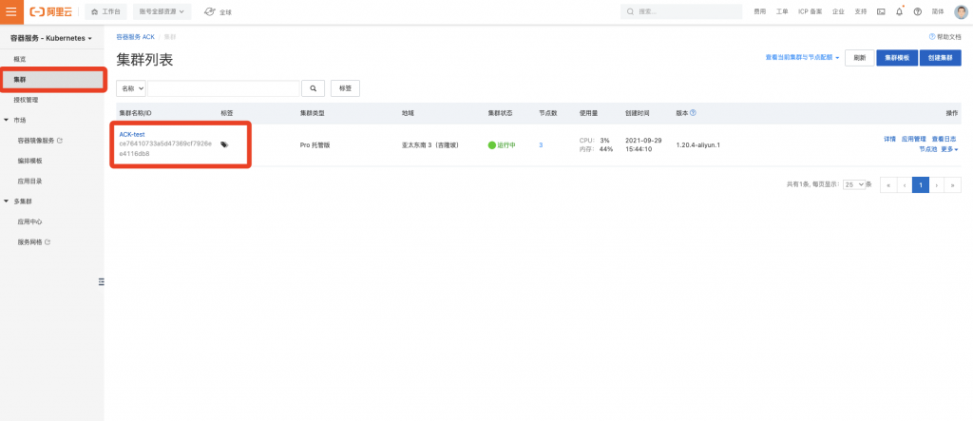Go to 概览 overview in sidebar
973x421 pixels.
[x=20, y=59]
